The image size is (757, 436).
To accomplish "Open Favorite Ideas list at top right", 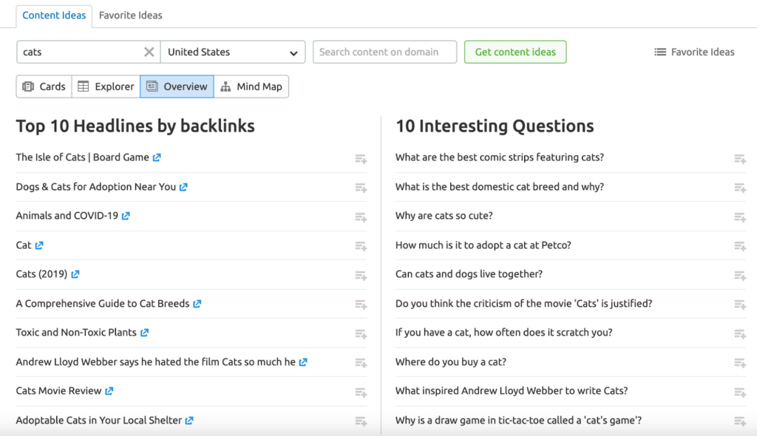I will tap(694, 52).
